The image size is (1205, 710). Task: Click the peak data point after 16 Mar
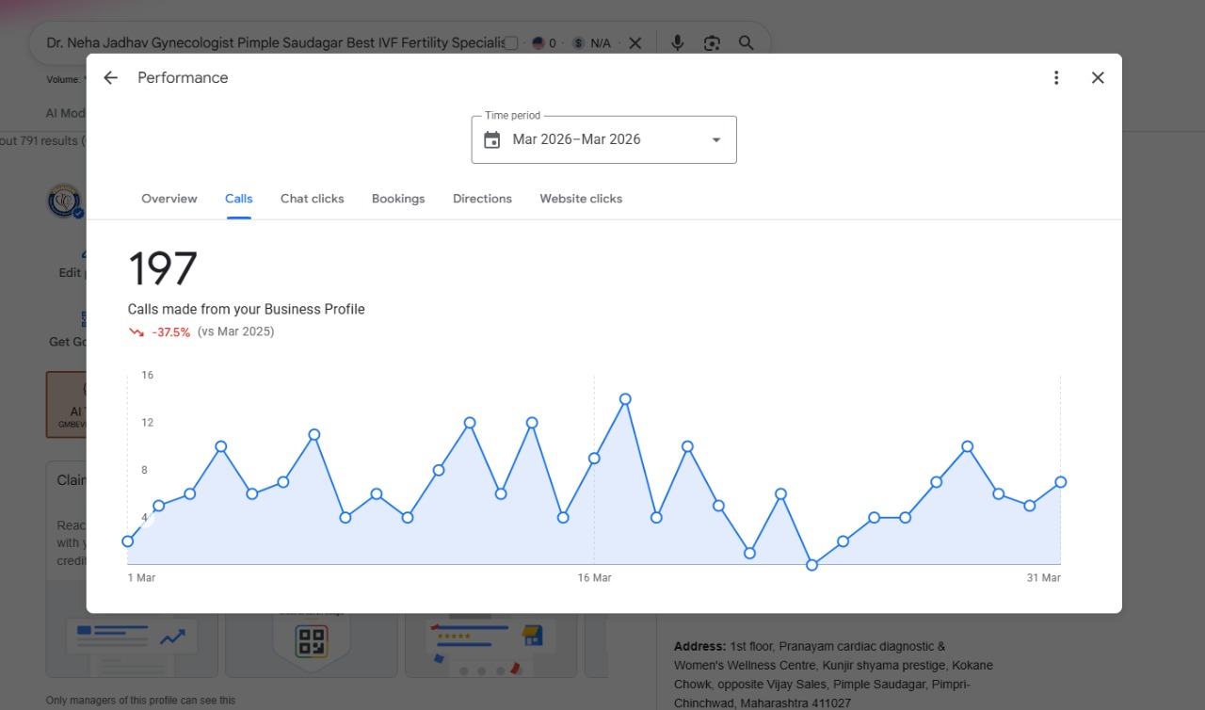625,399
